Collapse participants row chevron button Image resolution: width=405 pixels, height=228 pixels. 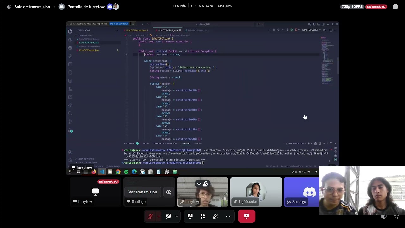point(199,184)
